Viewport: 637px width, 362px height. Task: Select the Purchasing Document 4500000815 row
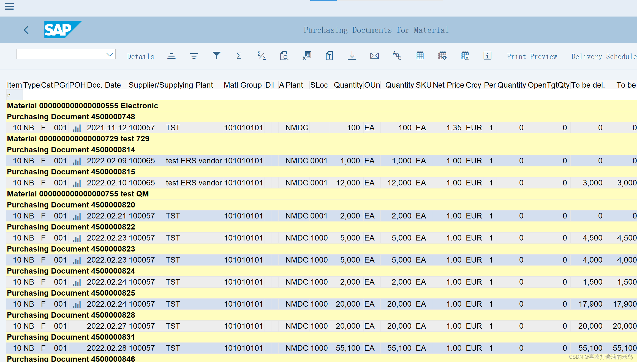(x=71, y=172)
